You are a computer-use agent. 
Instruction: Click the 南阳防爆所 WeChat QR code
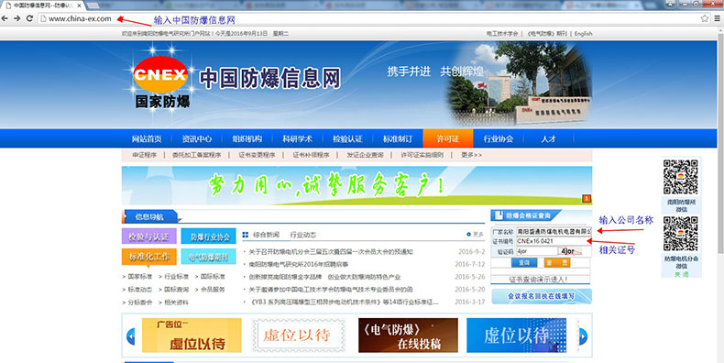(x=681, y=177)
